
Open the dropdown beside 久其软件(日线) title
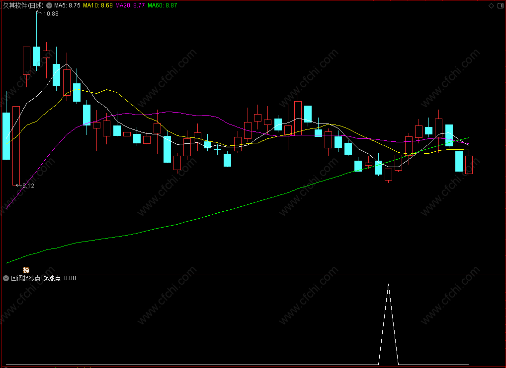click(49, 5)
